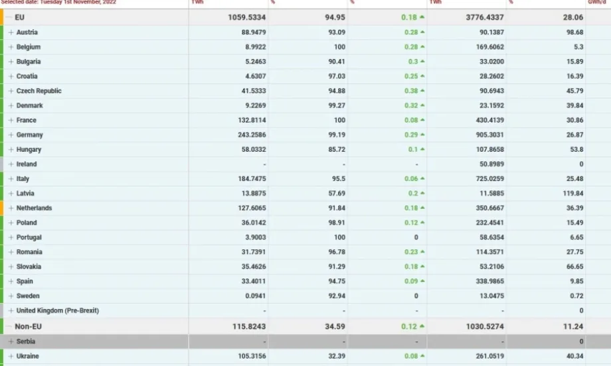Click the orange status bar beside Netherlands
The height and width of the screenshot is (366, 611).
coord(1,208)
